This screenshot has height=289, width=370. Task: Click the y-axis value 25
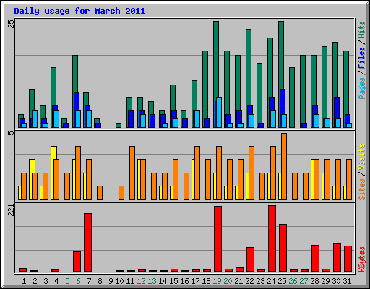pyautogui.click(x=11, y=24)
